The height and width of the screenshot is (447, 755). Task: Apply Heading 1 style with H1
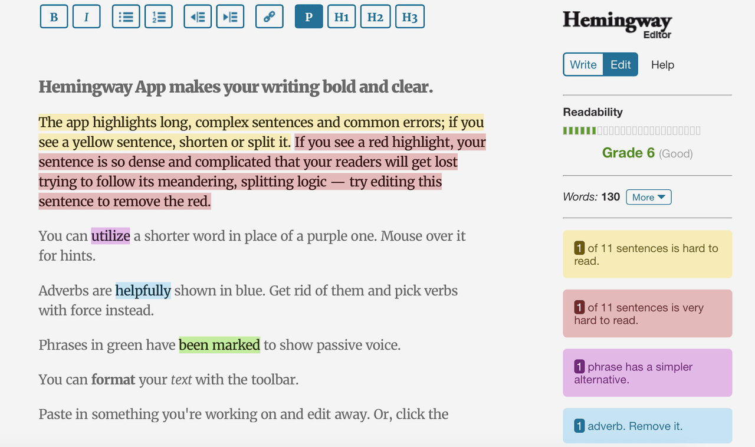(x=342, y=17)
